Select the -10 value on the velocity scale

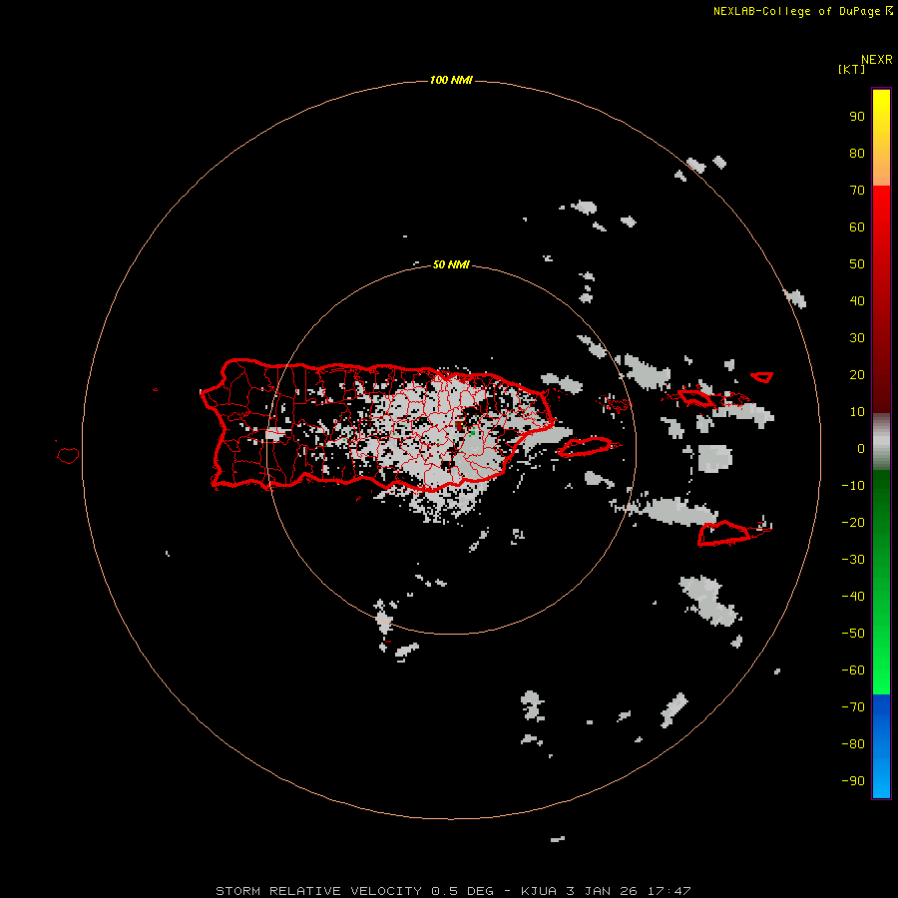[853, 486]
